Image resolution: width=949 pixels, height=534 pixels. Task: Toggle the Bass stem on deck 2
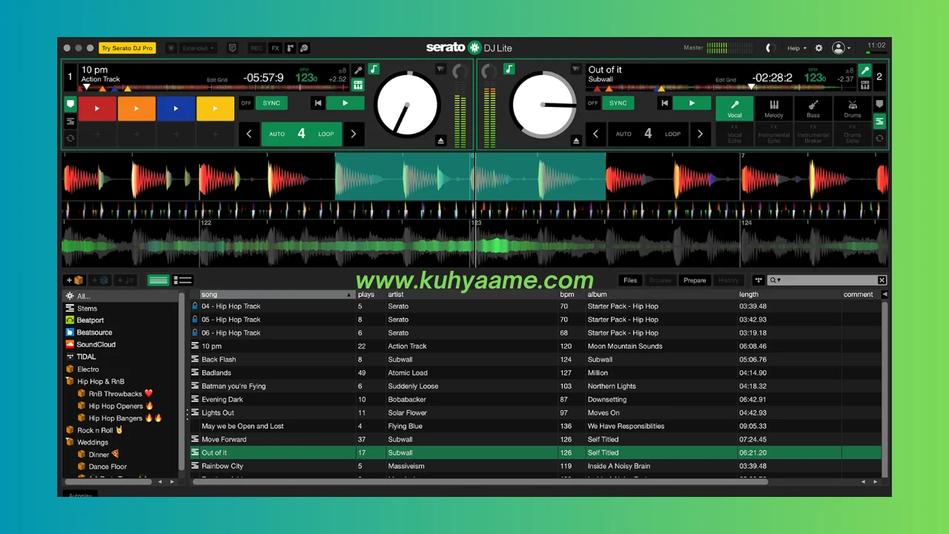pyautogui.click(x=813, y=108)
